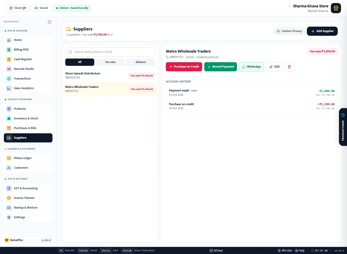347x254 pixels.
Task: Go to Cash Register
Action: (28, 59)
